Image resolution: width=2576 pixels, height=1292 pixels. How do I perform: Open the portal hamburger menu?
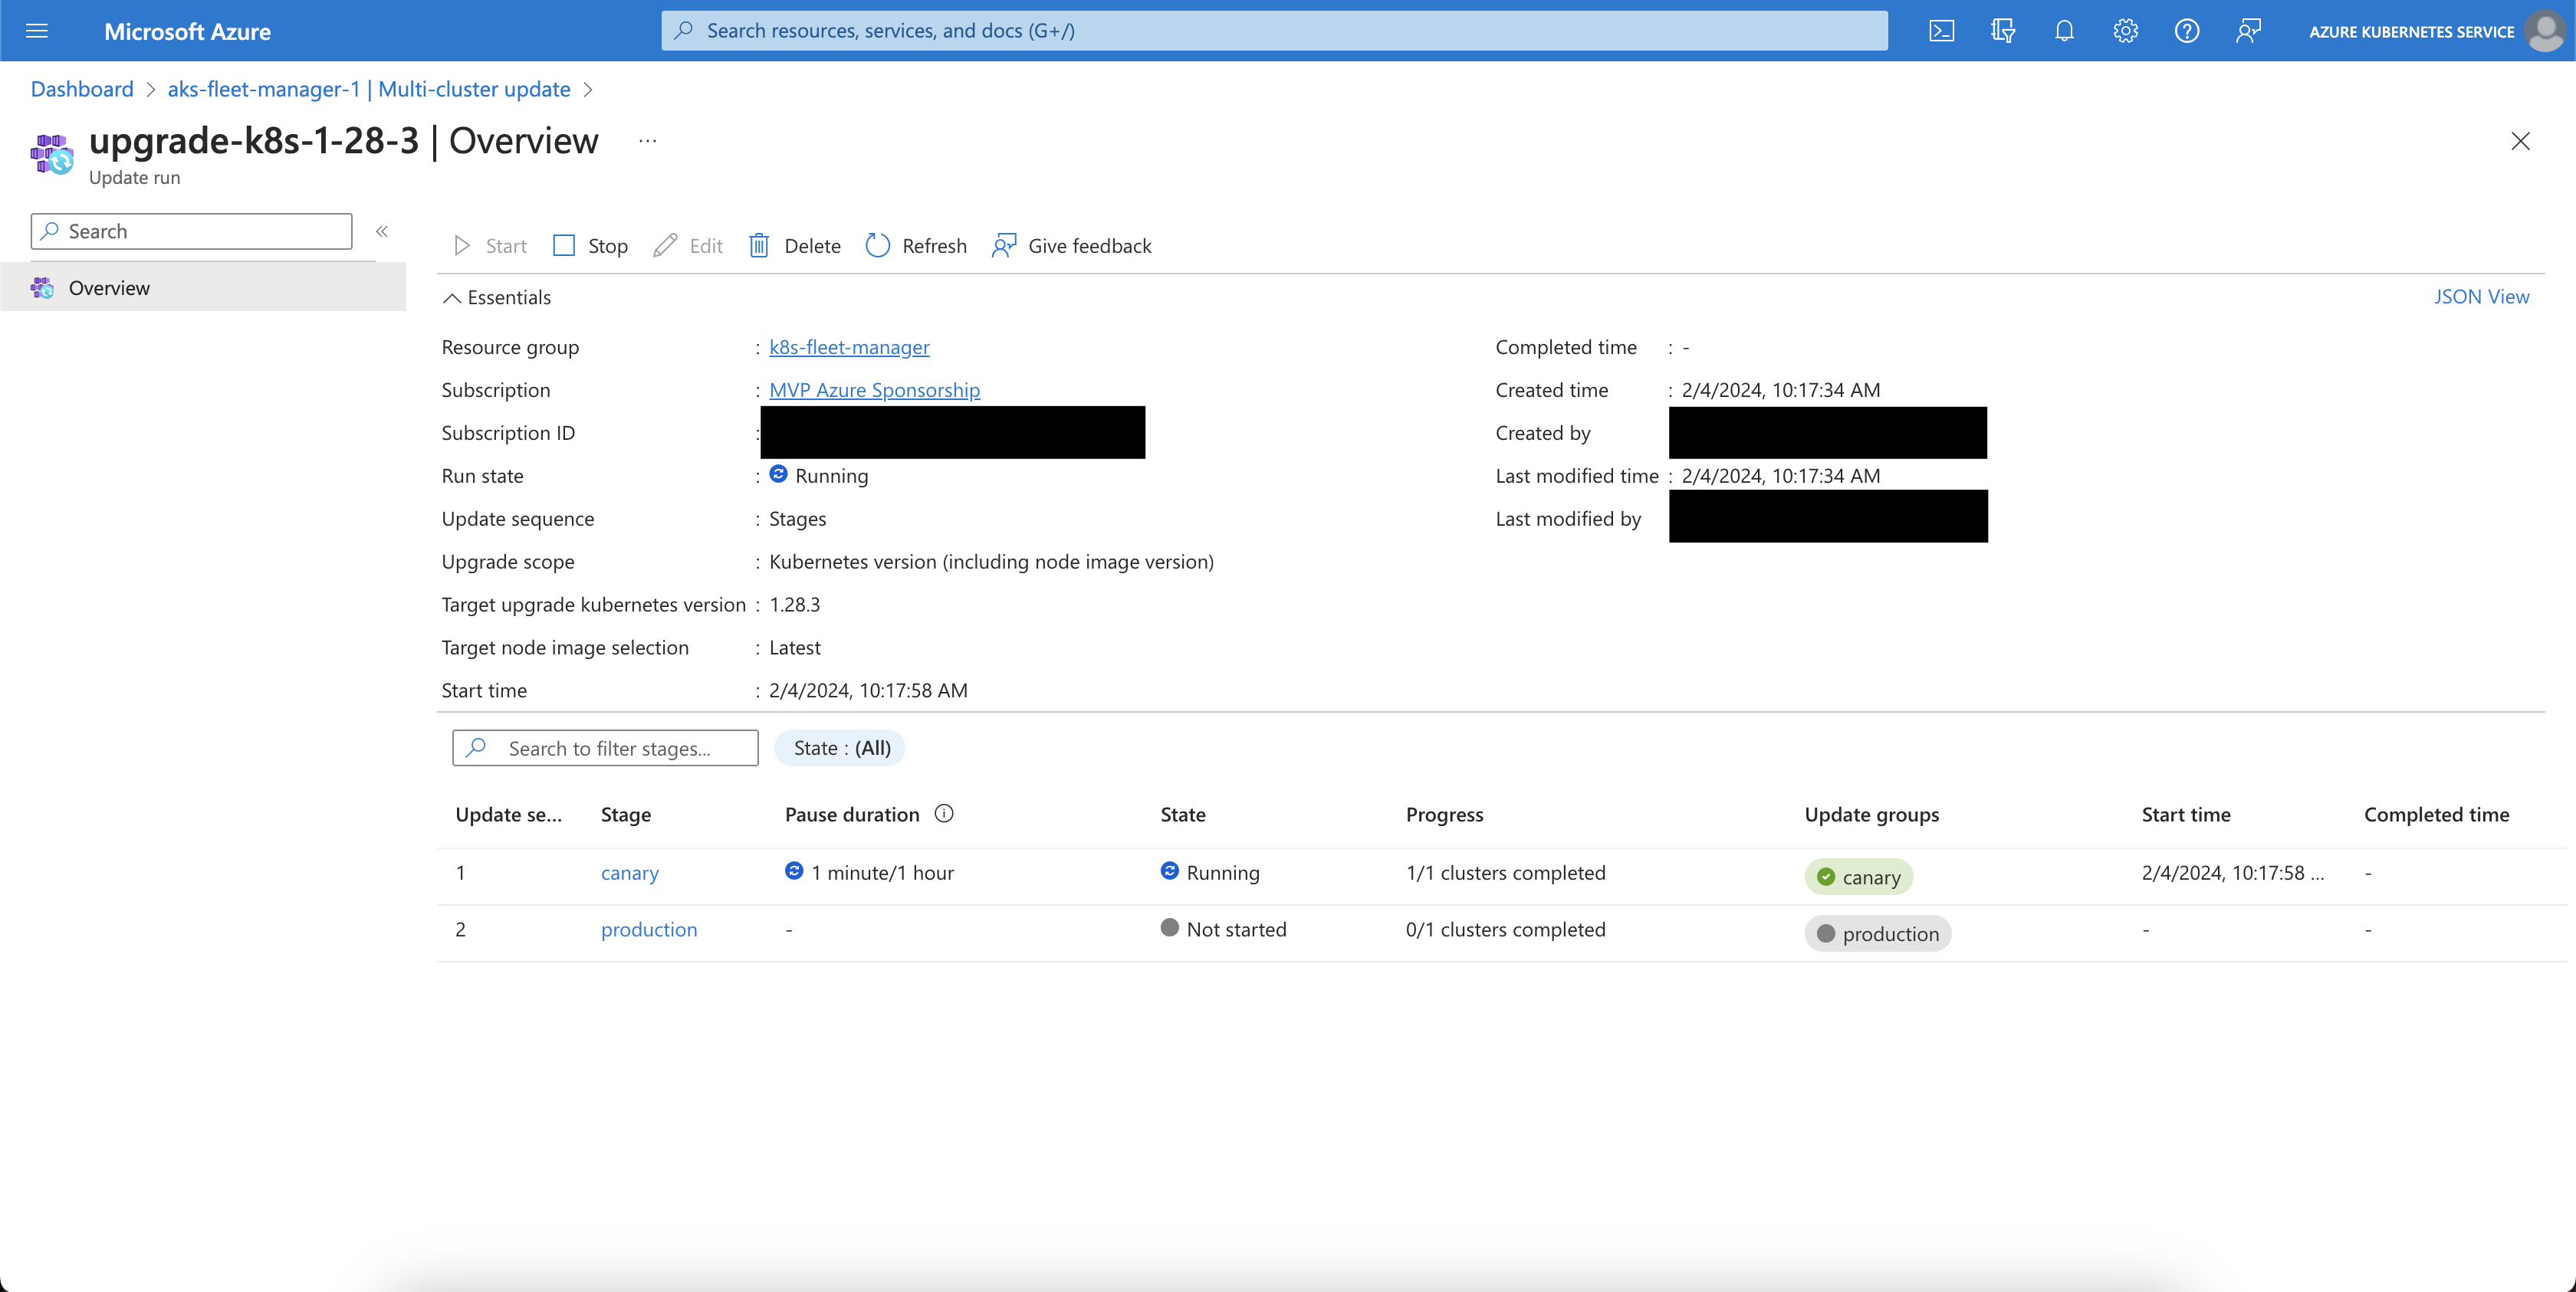(x=37, y=31)
